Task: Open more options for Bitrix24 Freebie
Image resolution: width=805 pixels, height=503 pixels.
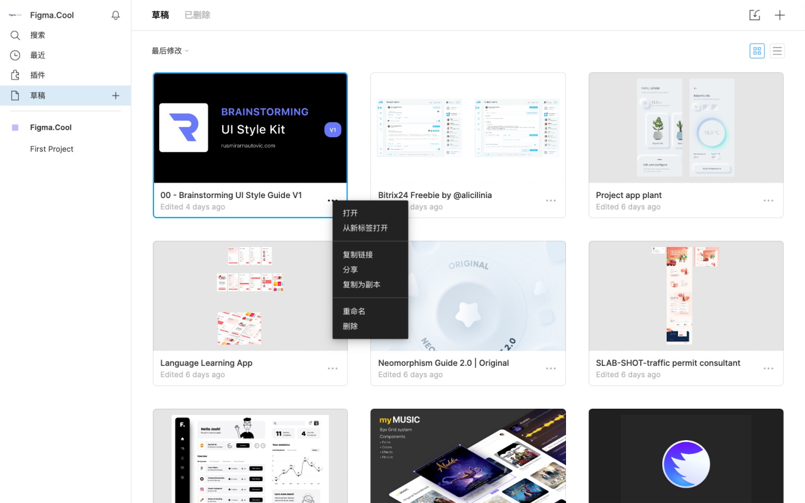Action: 551,200
